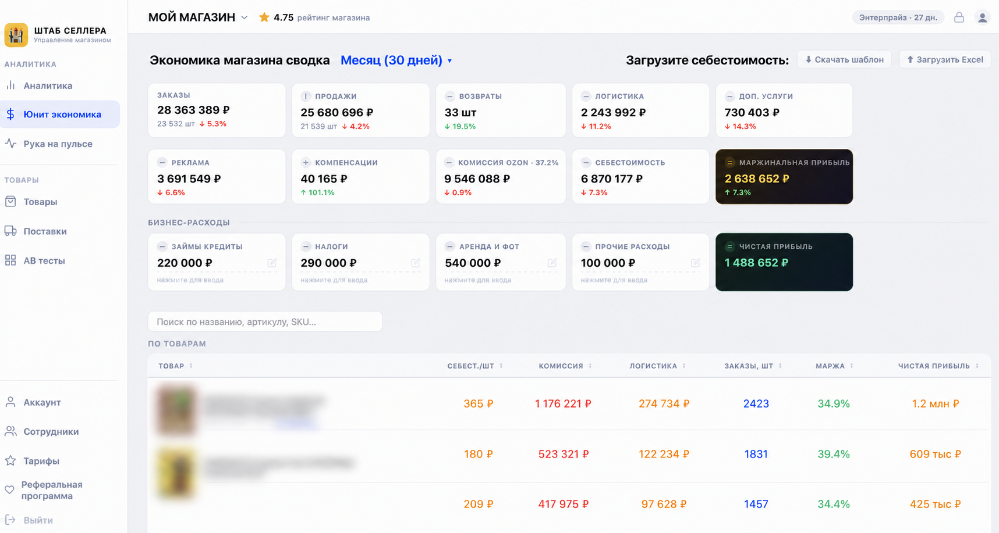Click the grid icon of АВ тесты
The height and width of the screenshot is (533, 999).
[x=10, y=260]
